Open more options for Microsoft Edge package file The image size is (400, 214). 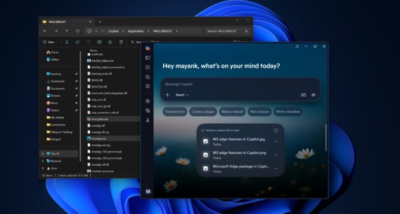coord(276,169)
